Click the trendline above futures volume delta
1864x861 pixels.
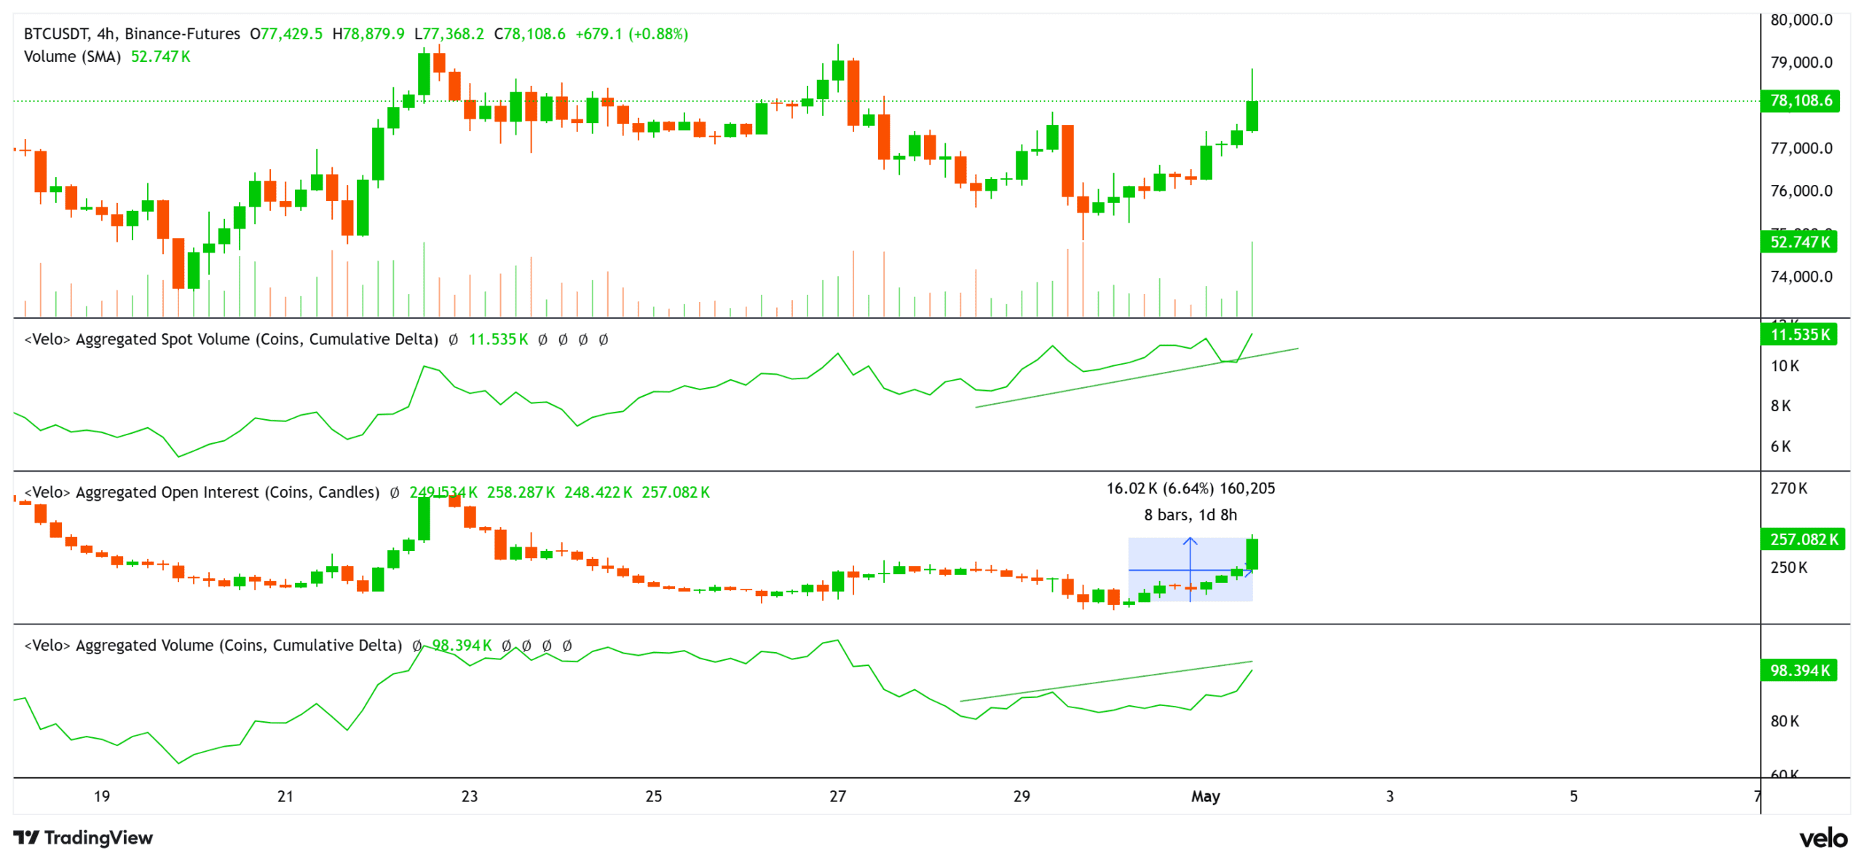click(1106, 681)
